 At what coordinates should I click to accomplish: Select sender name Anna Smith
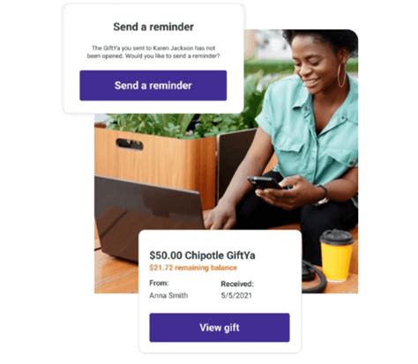pyautogui.click(x=168, y=295)
